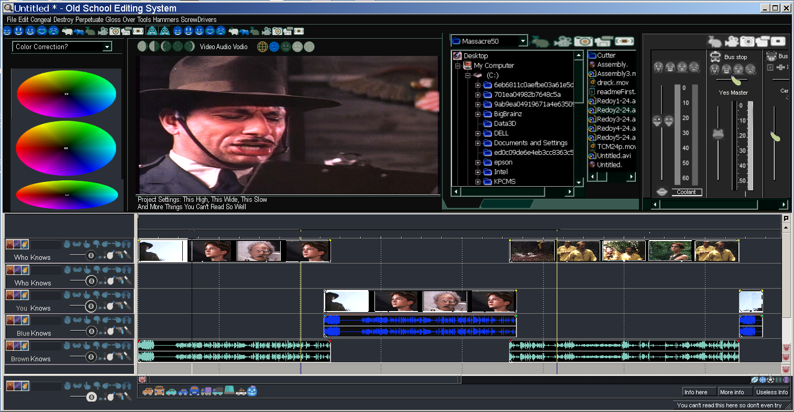Expand the BigBrainz folder
This screenshot has width=794, height=412.
pos(478,114)
